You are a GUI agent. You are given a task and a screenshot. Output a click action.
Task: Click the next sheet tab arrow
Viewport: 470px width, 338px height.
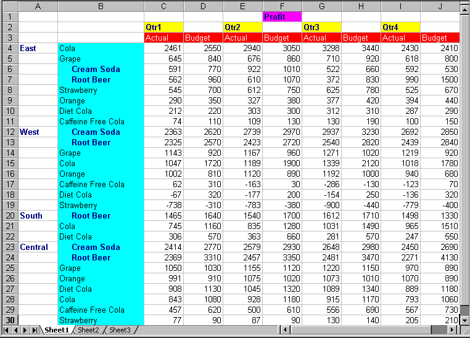pyautogui.click(x=25, y=331)
